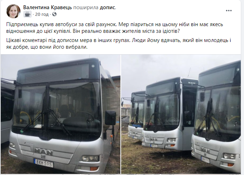Click paragraph starting "Цікаві коментарі"
Image resolution: width=244 pixels, height=175 pixels.
[x=119, y=43]
